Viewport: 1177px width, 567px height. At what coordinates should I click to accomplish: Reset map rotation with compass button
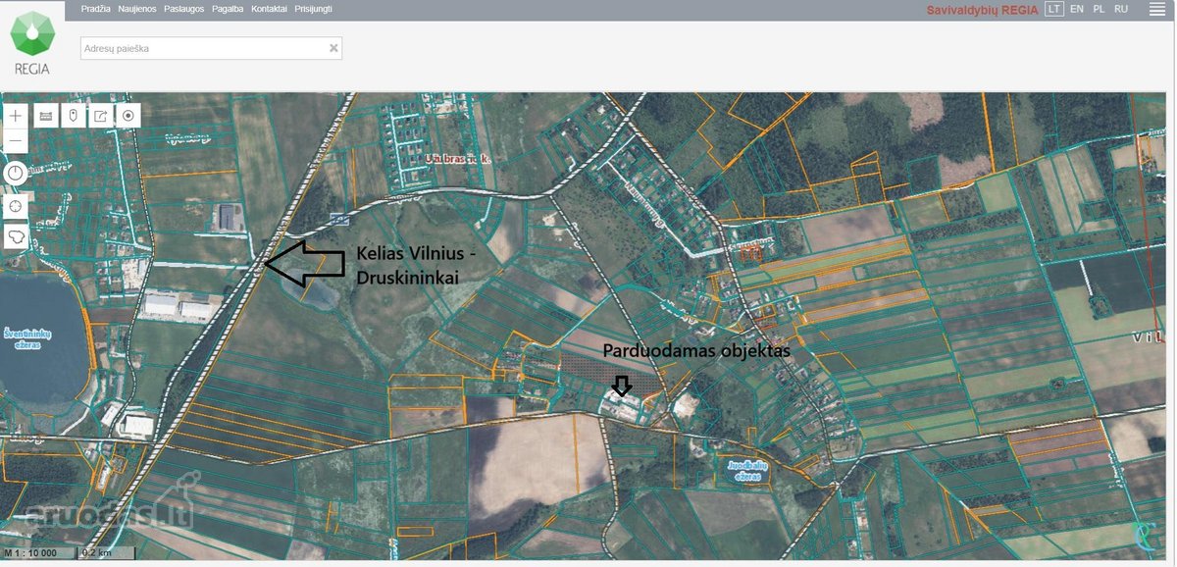tap(16, 174)
